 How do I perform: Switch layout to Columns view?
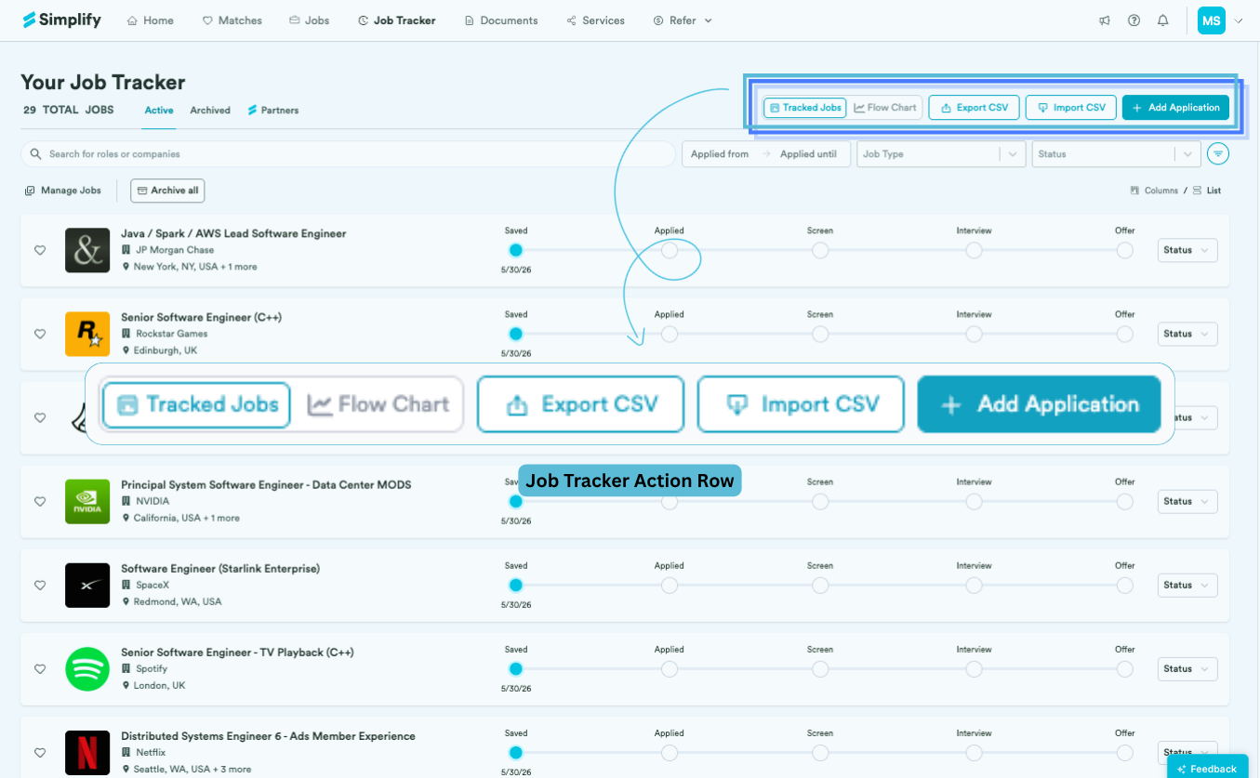click(1154, 191)
